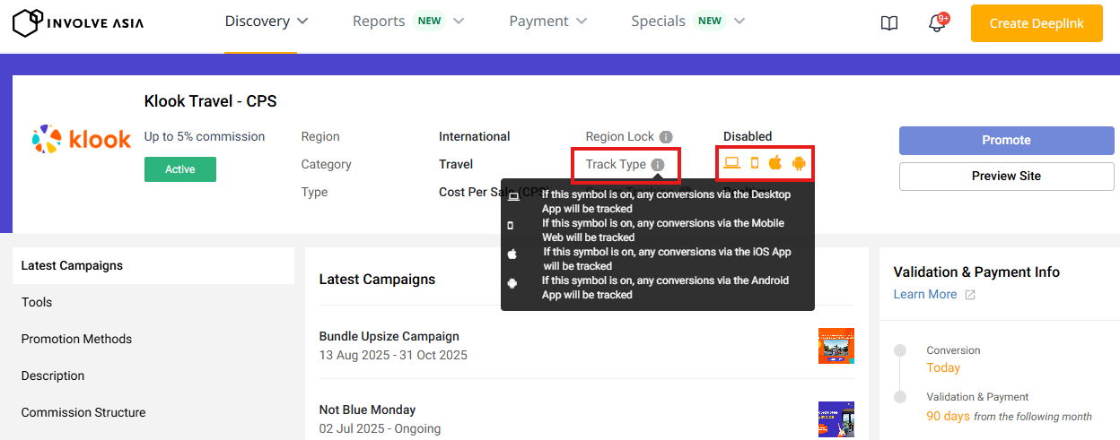
Task: Expand the Specials menu chevron
Action: [x=739, y=21]
